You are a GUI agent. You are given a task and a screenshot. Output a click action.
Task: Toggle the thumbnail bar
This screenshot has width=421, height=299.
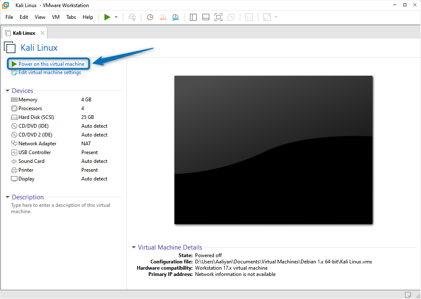tap(205, 17)
